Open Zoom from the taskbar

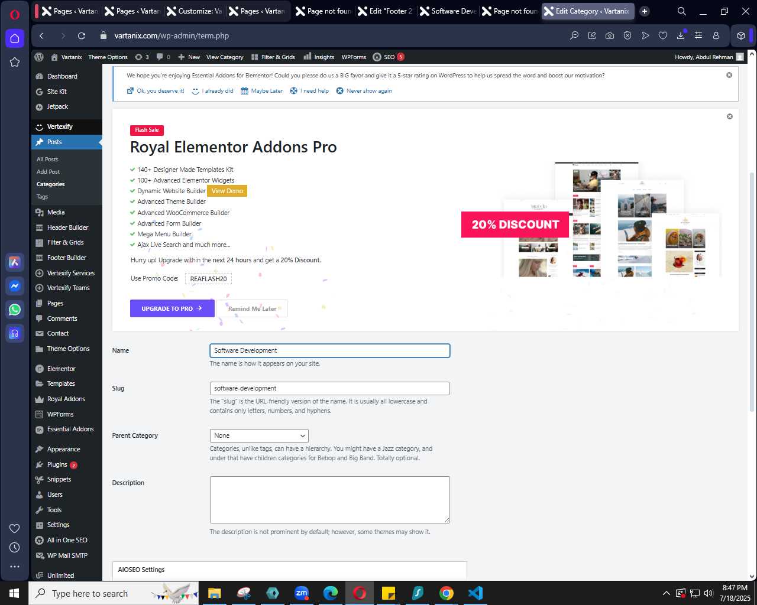tap(302, 593)
